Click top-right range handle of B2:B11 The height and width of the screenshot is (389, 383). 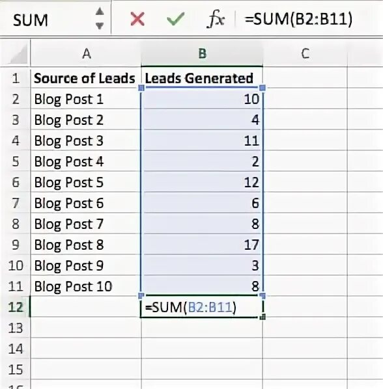tap(262, 88)
